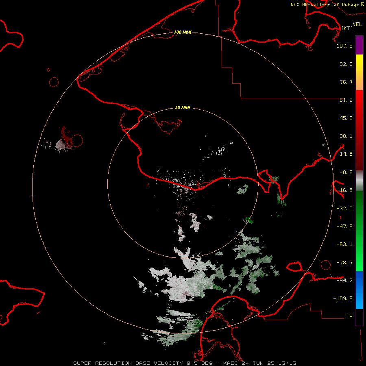Click the -78.7 legend value
Image resolution: width=366 pixels, height=366 pixels.
coord(344,263)
